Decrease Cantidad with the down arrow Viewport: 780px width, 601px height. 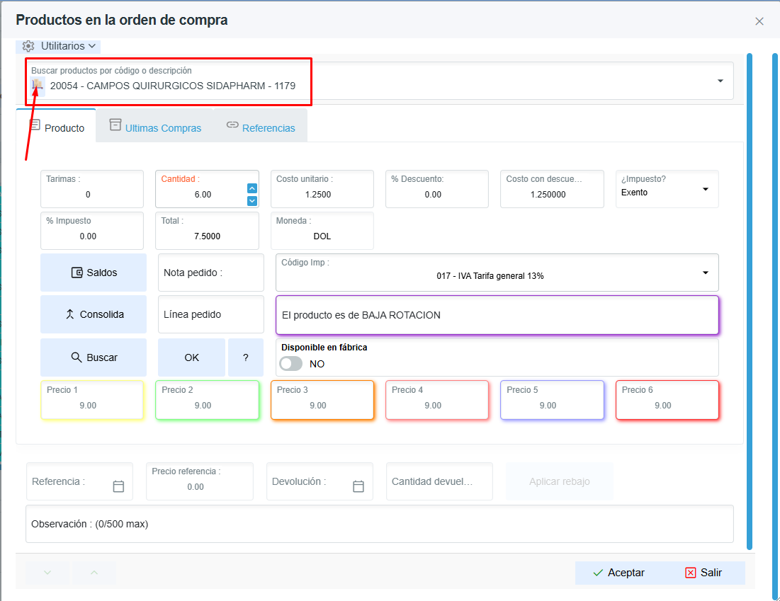pyautogui.click(x=252, y=201)
